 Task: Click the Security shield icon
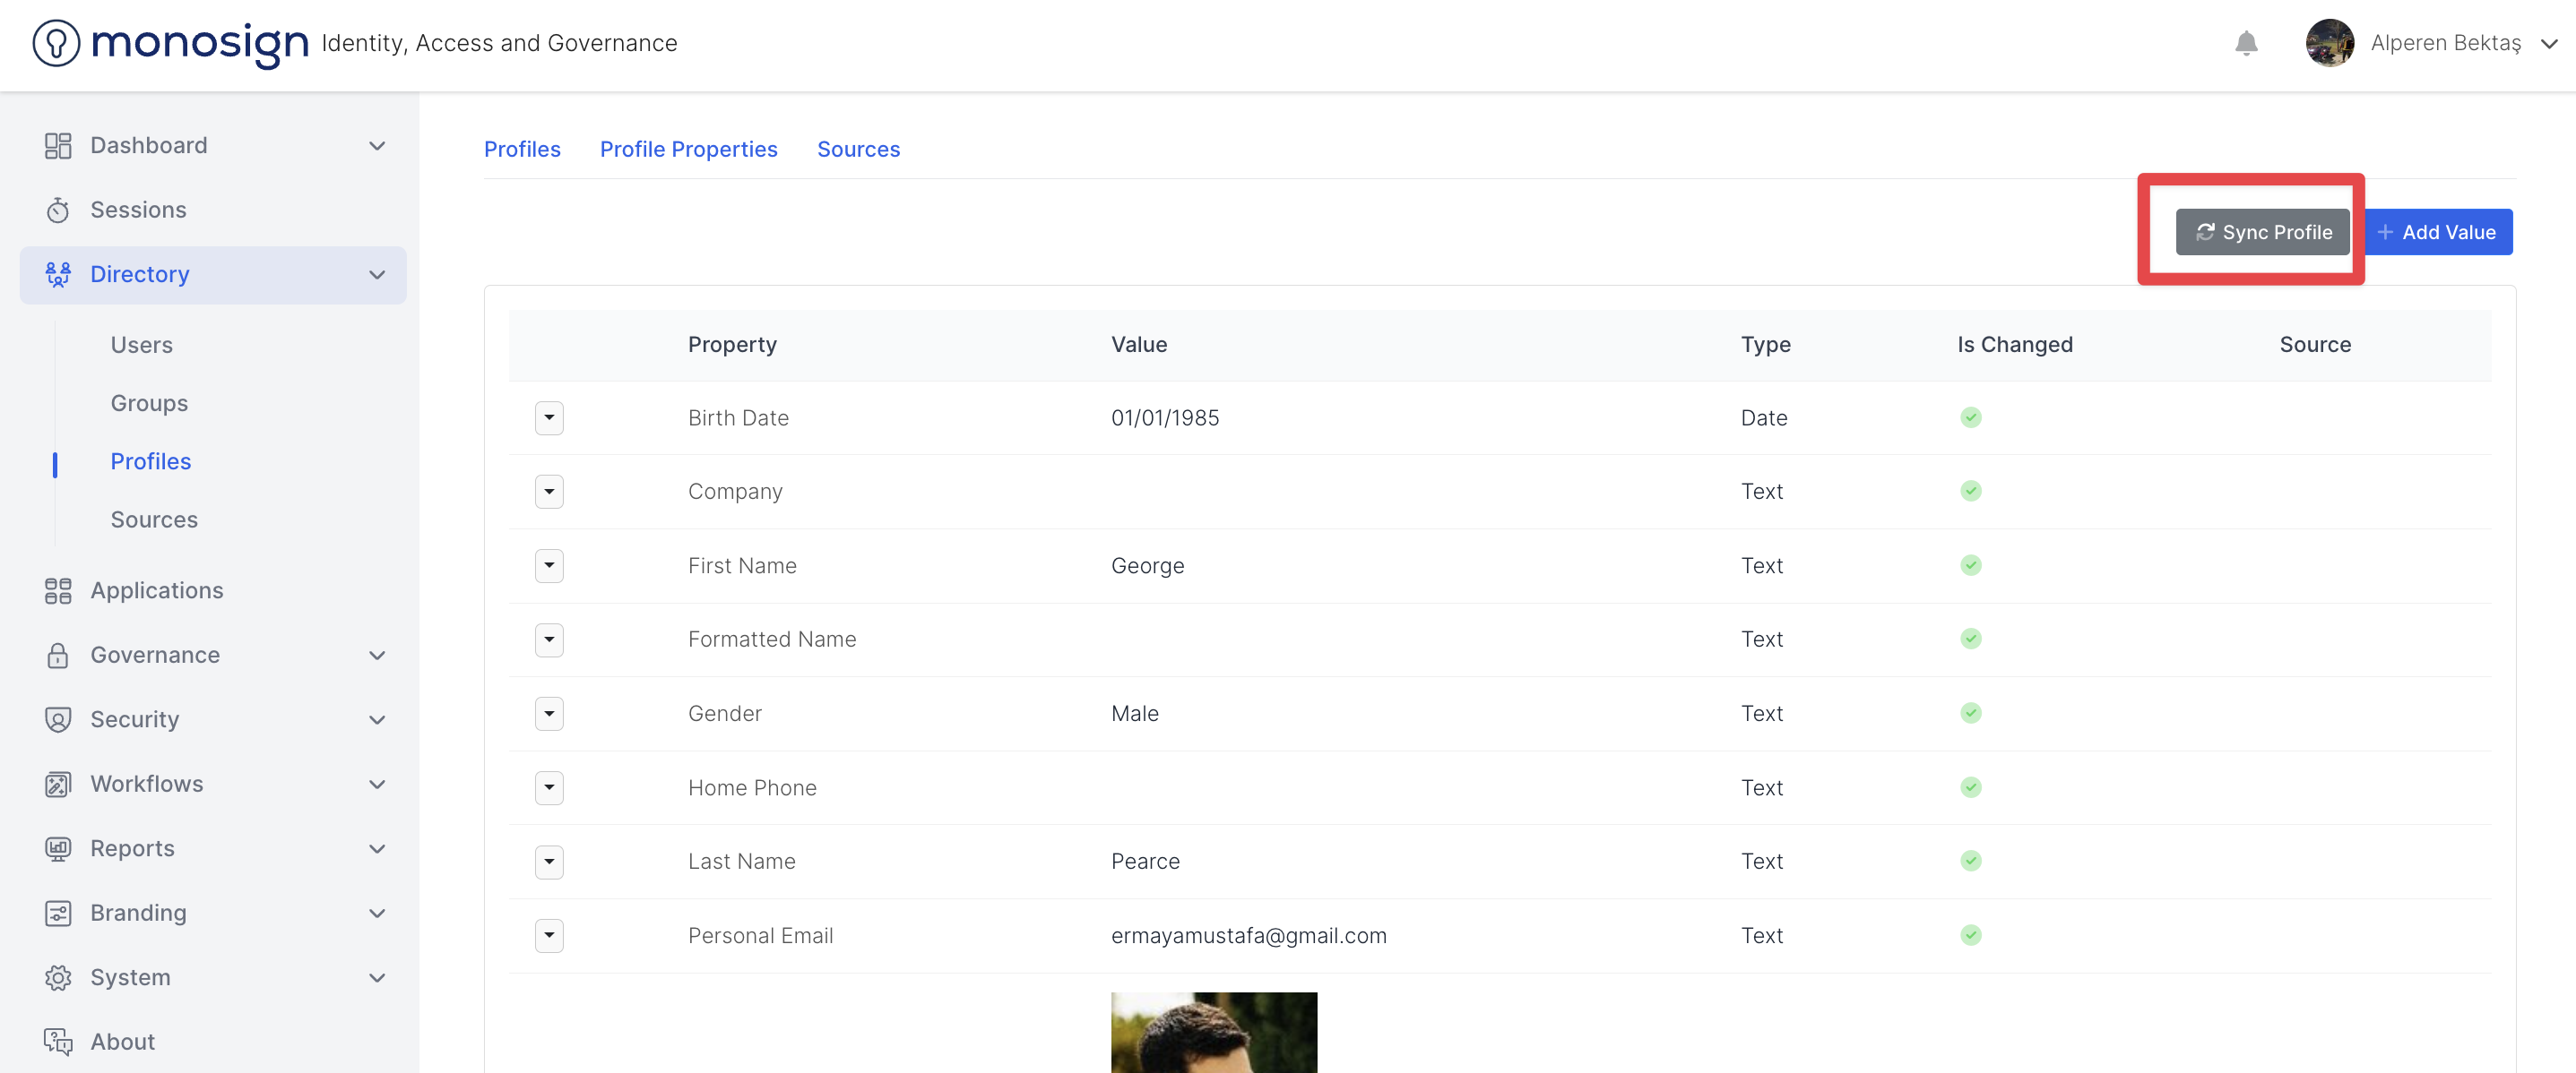coord(58,719)
